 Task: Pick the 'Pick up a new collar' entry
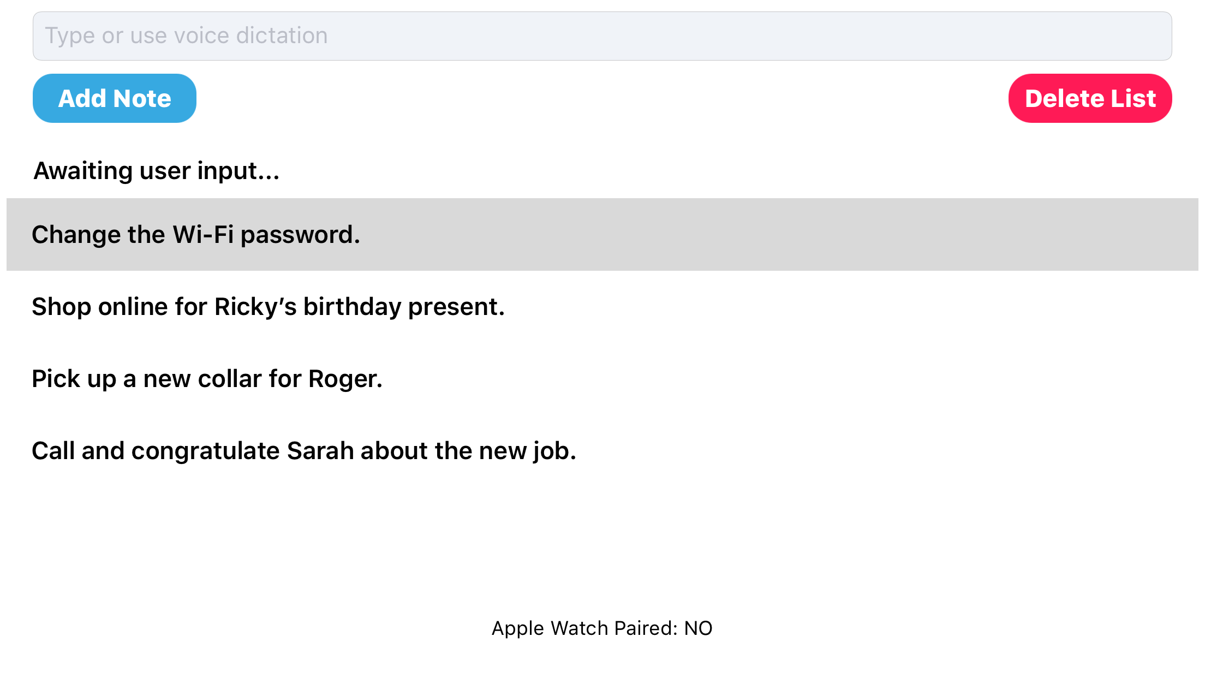[207, 379]
